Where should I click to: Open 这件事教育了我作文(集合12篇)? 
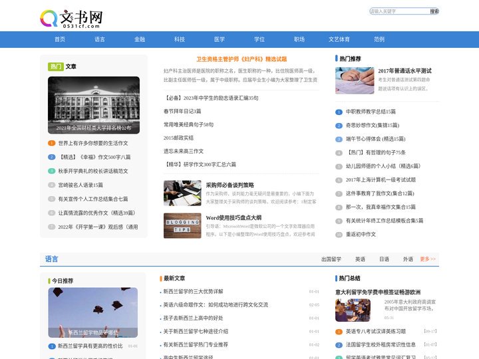[380, 193]
